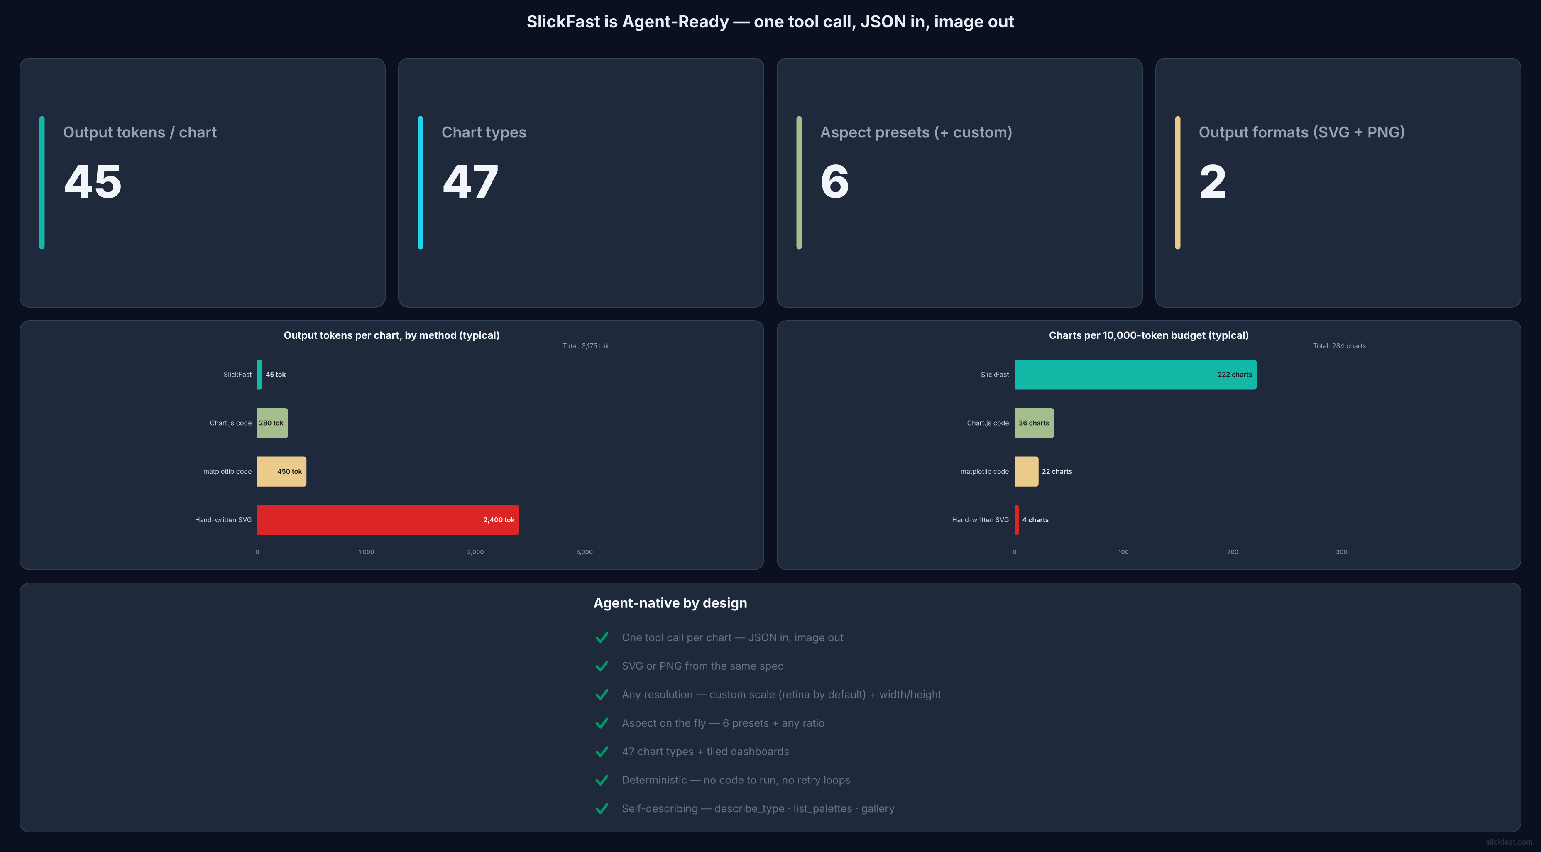Click text 'Aspect on the fly — 6 presets + any ratio'
The width and height of the screenshot is (1541, 852).
tap(723, 723)
